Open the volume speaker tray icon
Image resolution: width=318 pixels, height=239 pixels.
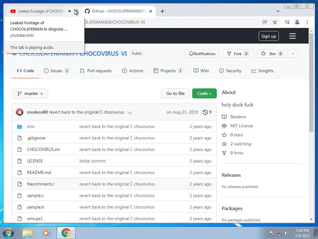(x=286, y=233)
